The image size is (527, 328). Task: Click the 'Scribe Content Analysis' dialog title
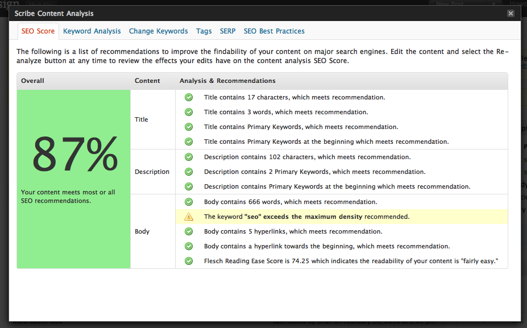pyautogui.click(x=54, y=14)
